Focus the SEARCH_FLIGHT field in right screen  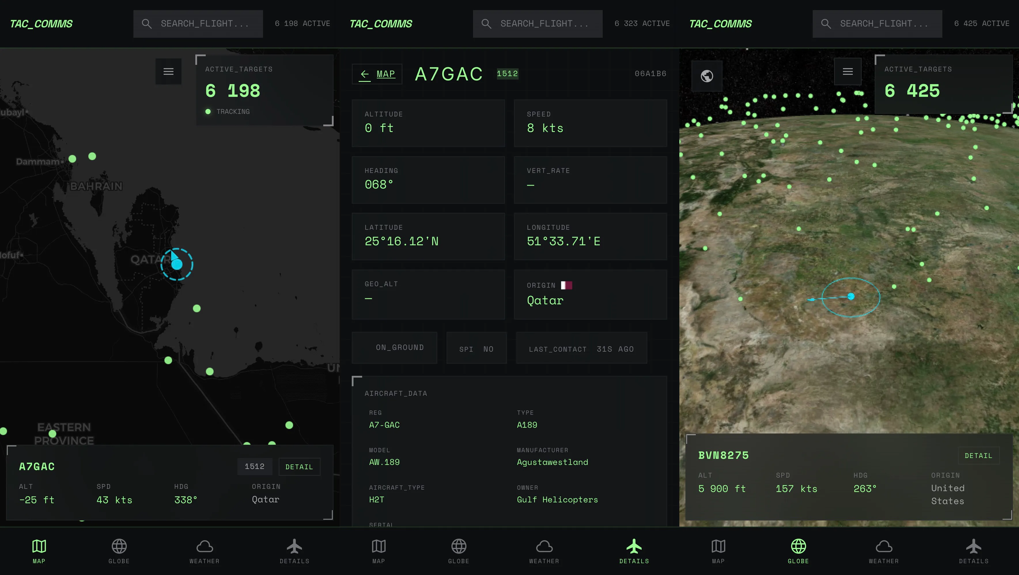pyautogui.click(x=877, y=24)
